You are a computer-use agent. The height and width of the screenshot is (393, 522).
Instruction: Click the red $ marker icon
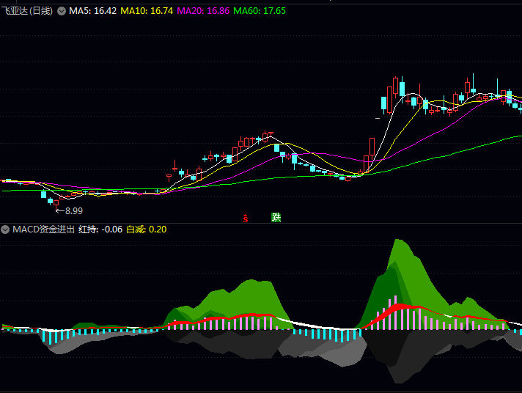point(246,218)
